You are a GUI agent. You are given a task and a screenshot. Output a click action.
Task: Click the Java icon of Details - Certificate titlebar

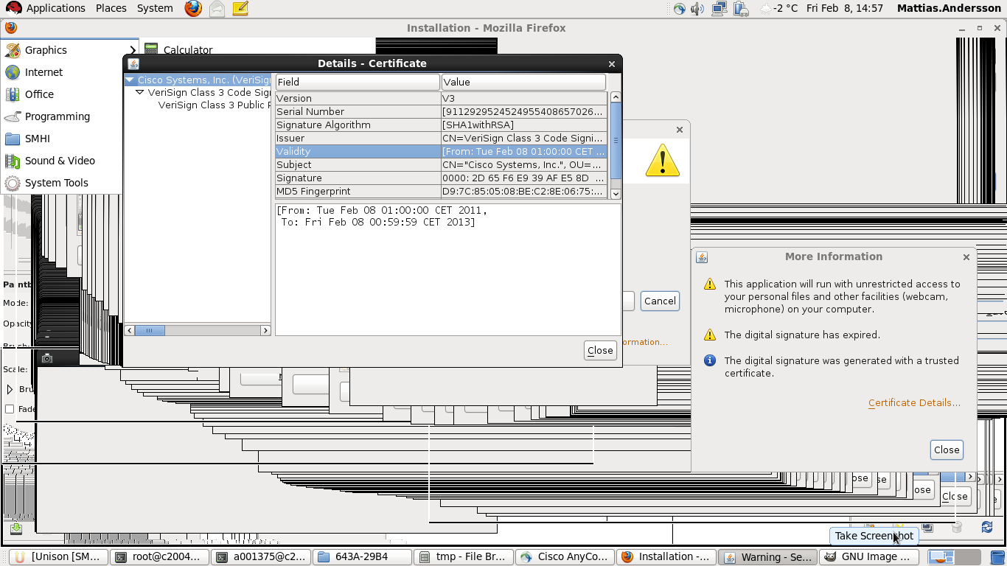pos(133,64)
